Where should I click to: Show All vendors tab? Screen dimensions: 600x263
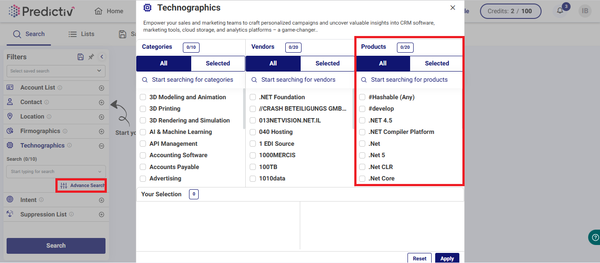pyautogui.click(x=273, y=63)
